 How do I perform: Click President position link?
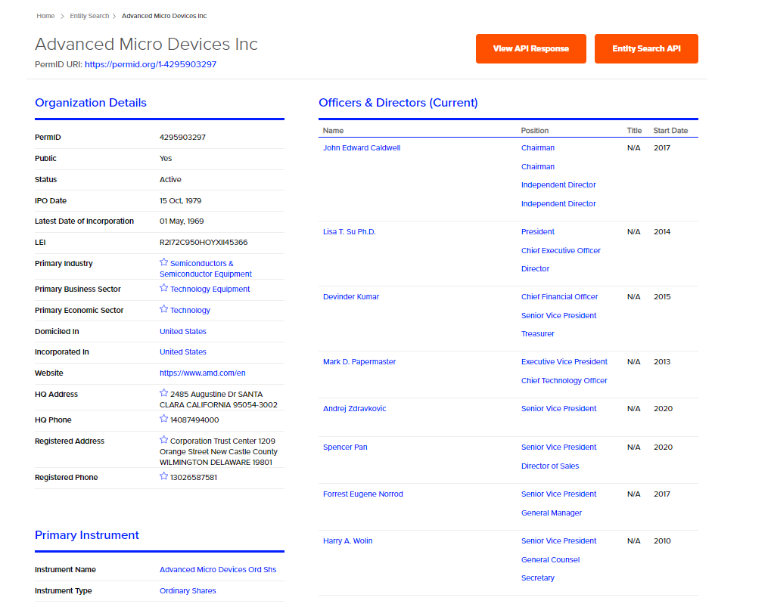pyautogui.click(x=538, y=232)
